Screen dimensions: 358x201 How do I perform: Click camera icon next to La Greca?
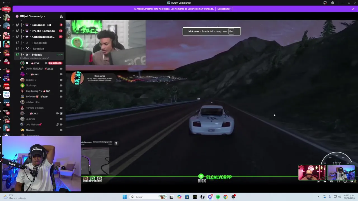61,119
